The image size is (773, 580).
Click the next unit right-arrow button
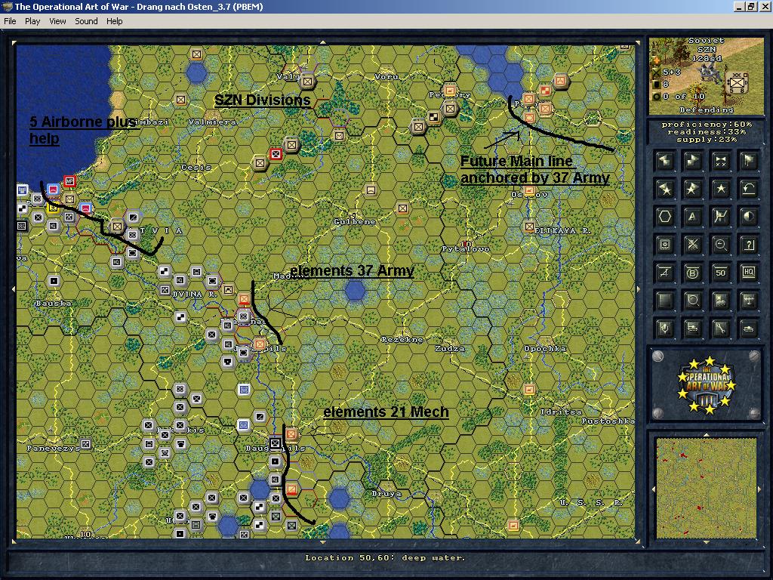(x=693, y=161)
